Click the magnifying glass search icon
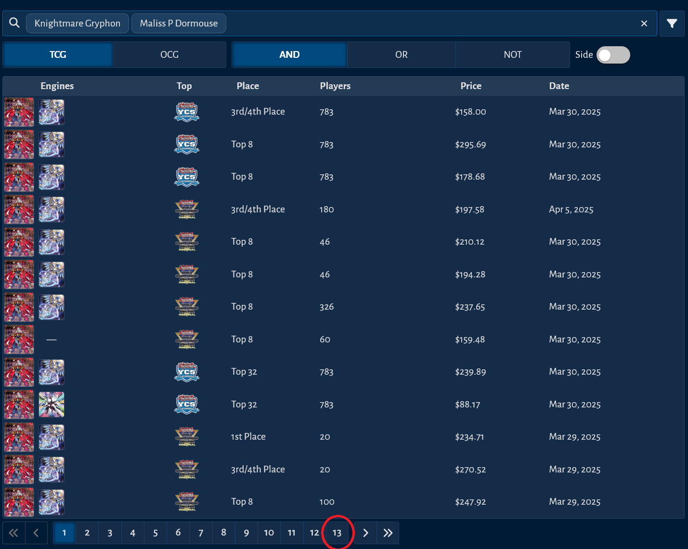The image size is (688, 549). [x=14, y=23]
